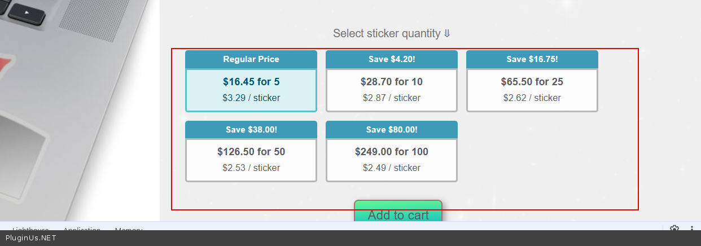Click the Add to cart button
This screenshot has height=246, width=701.
click(x=398, y=212)
